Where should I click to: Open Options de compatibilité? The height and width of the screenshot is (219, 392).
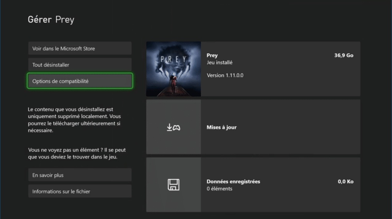[x=80, y=81]
